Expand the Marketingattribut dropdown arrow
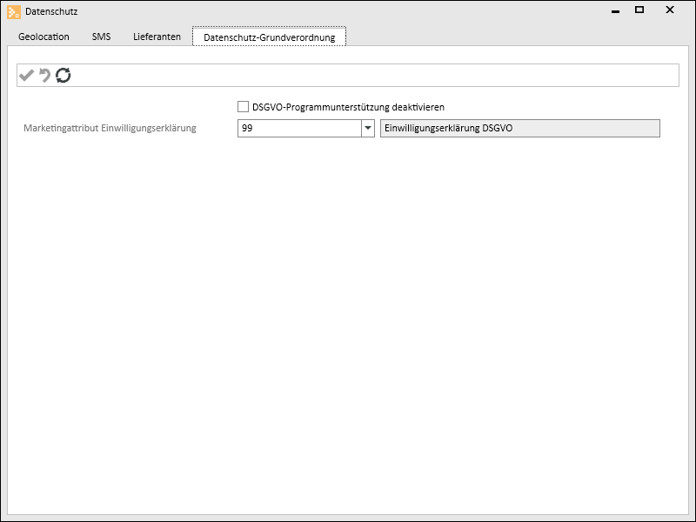696x522 pixels. point(368,128)
